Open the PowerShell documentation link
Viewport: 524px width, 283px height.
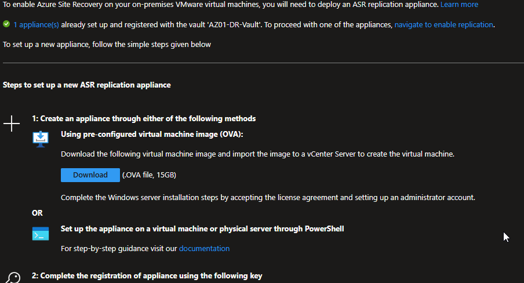(204, 249)
